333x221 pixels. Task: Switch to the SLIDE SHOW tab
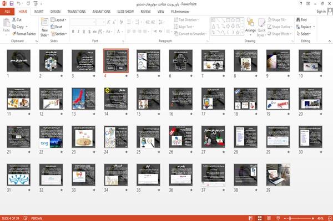[x=125, y=12]
